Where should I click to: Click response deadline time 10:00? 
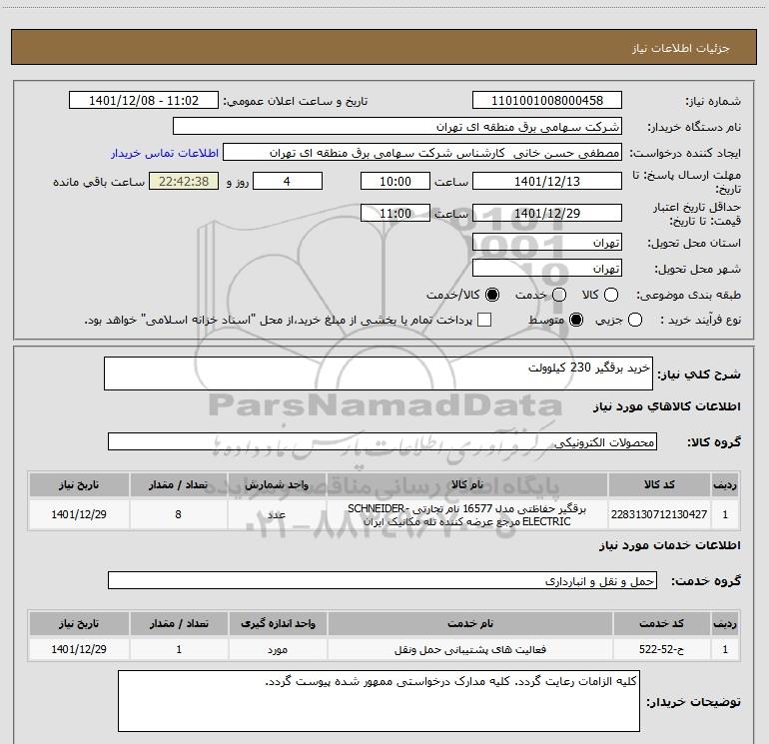pyautogui.click(x=395, y=181)
